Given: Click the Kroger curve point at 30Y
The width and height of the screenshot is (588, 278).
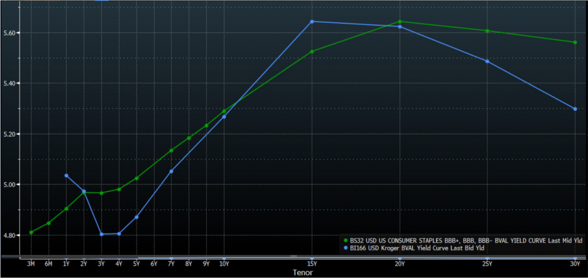Looking at the screenshot, I should pos(575,109).
